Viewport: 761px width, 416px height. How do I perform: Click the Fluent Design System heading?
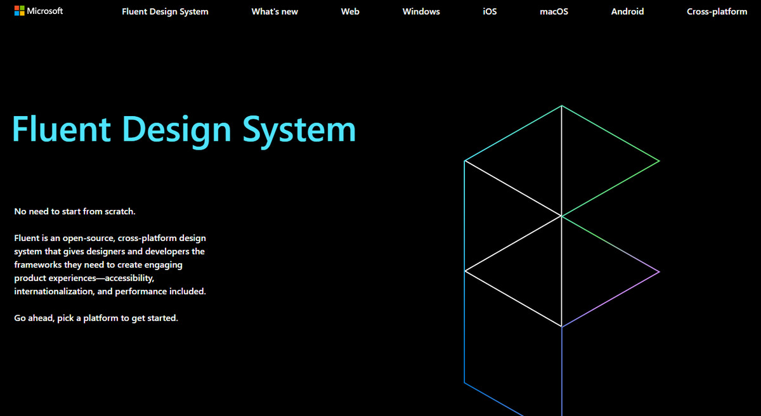tap(184, 129)
